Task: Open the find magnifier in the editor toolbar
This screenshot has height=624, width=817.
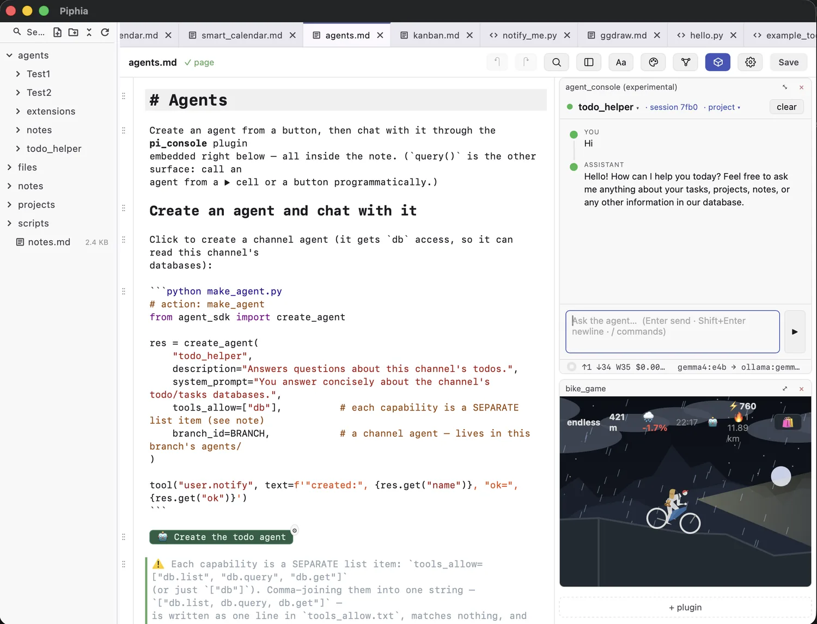Action: click(556, 62)
